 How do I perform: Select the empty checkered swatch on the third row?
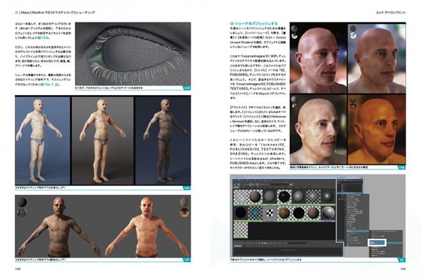[240, 229]
